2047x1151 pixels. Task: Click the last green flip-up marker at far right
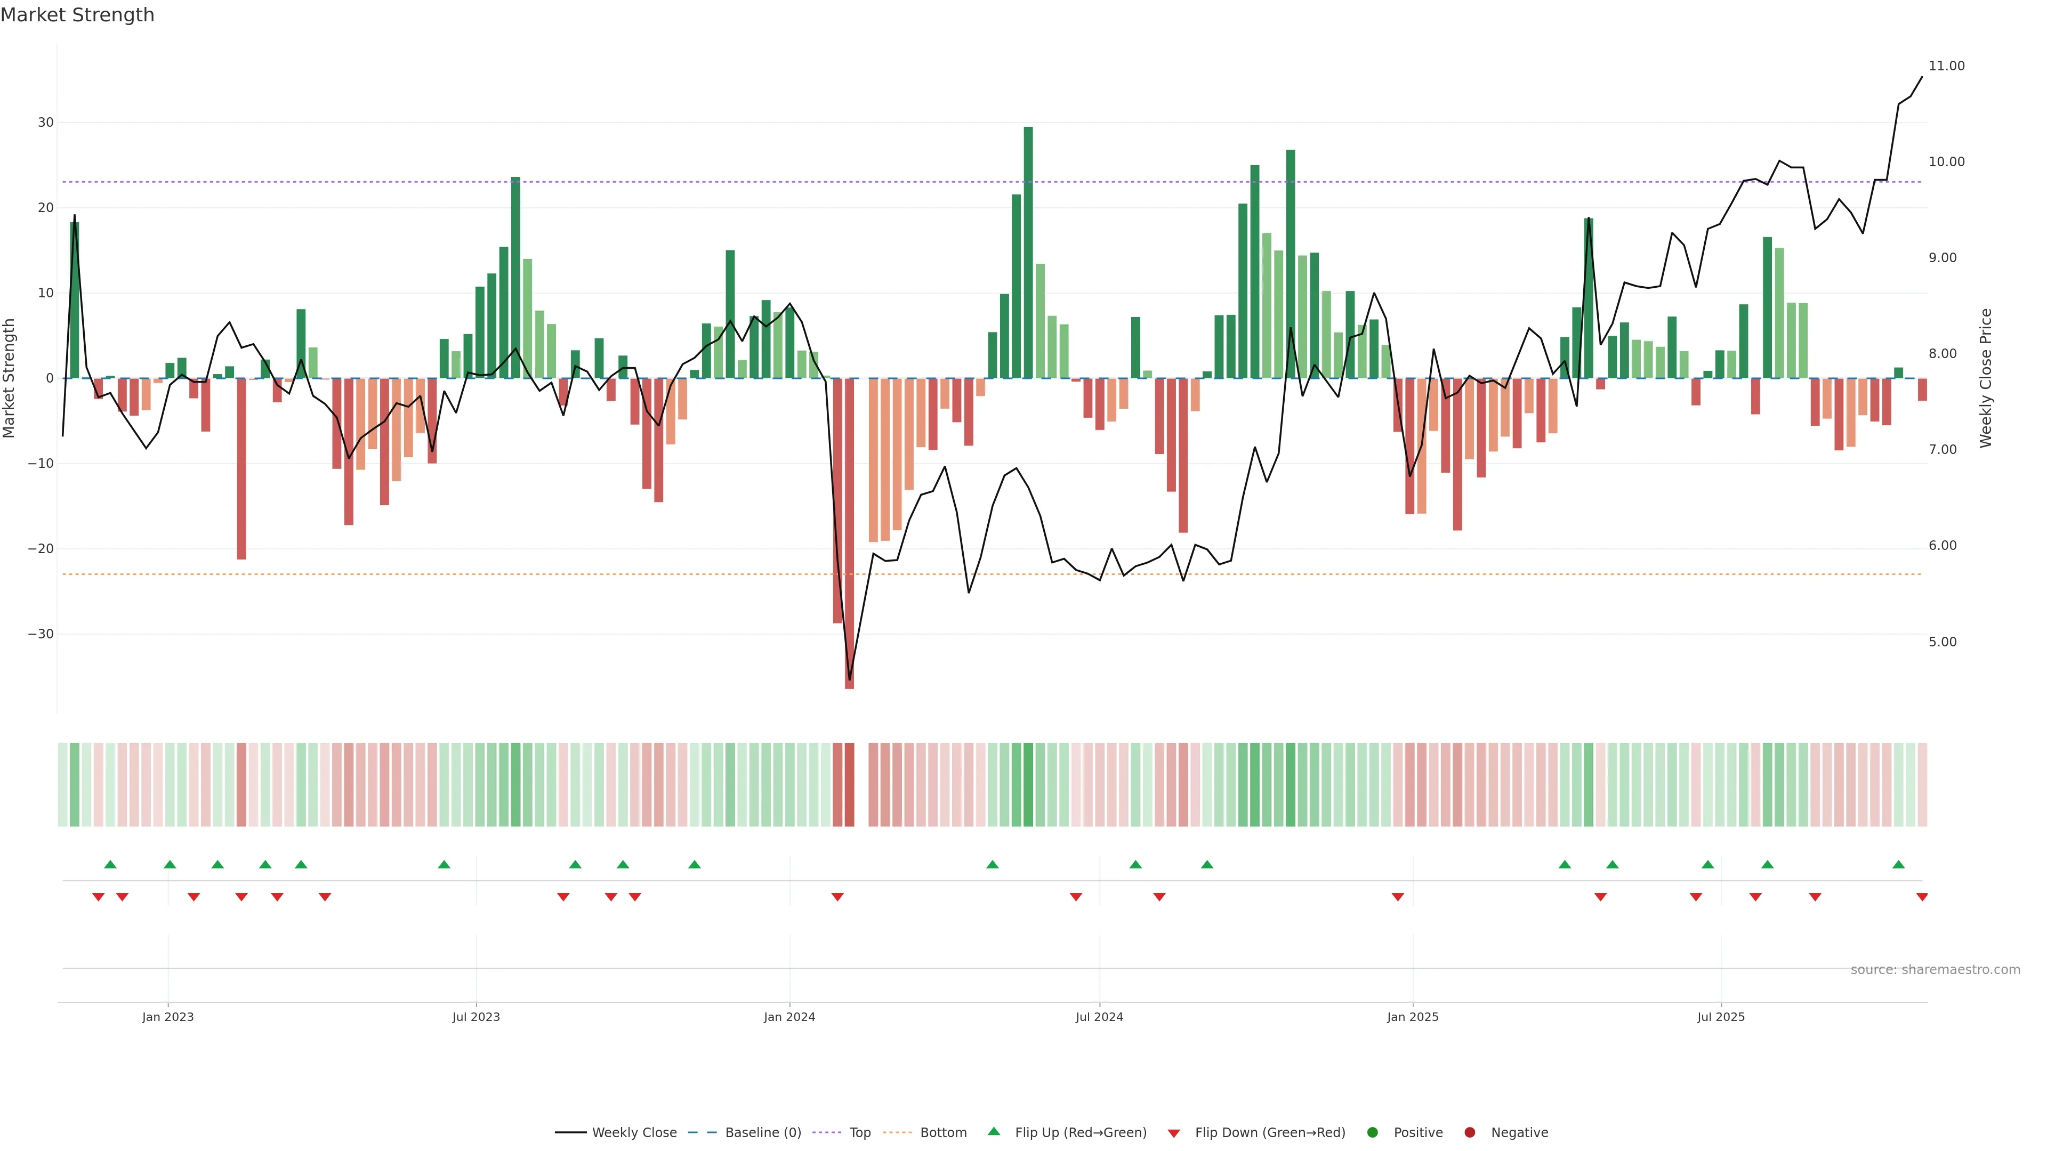pos(1898,864)
